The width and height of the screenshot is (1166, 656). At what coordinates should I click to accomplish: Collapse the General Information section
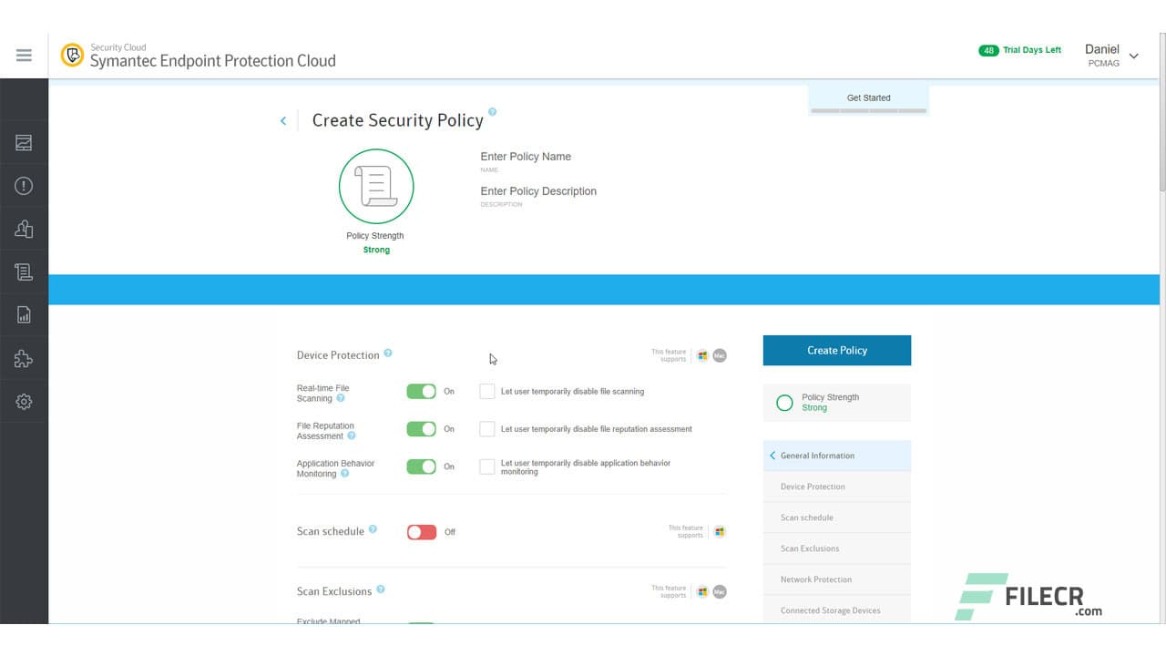pyautogui.click(x=772, y=456)
